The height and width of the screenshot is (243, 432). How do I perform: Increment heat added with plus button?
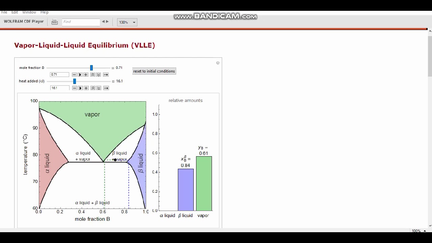(86, 88)
